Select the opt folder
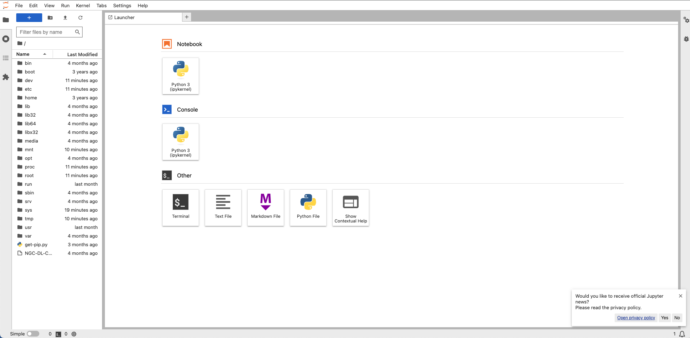The image size is (690, 338). tap(57, 158)
